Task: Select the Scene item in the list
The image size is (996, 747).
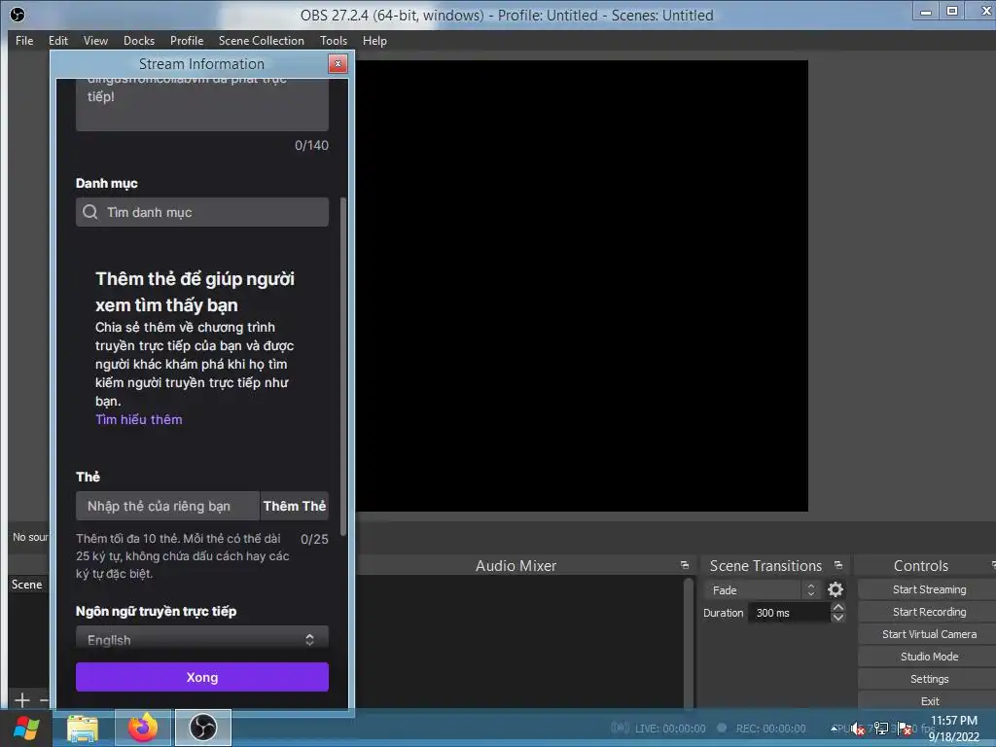Action: click(28, 585)
